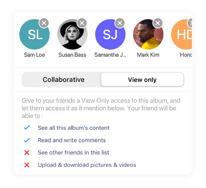The height and width of the screenshot is (188, 206).
Task: Select the purple SJ avatar
Action: [110, 34]
